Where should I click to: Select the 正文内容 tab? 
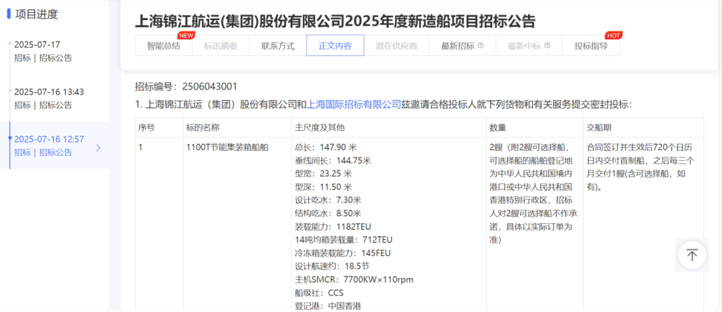[335, 45]
